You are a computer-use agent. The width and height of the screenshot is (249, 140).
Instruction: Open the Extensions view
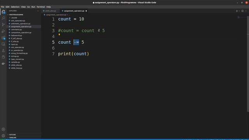click(3, 38)
